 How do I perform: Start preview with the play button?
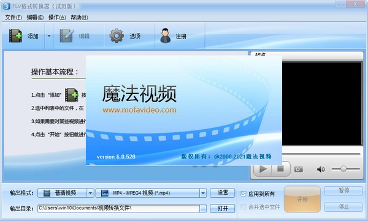(x=263, y=169)
